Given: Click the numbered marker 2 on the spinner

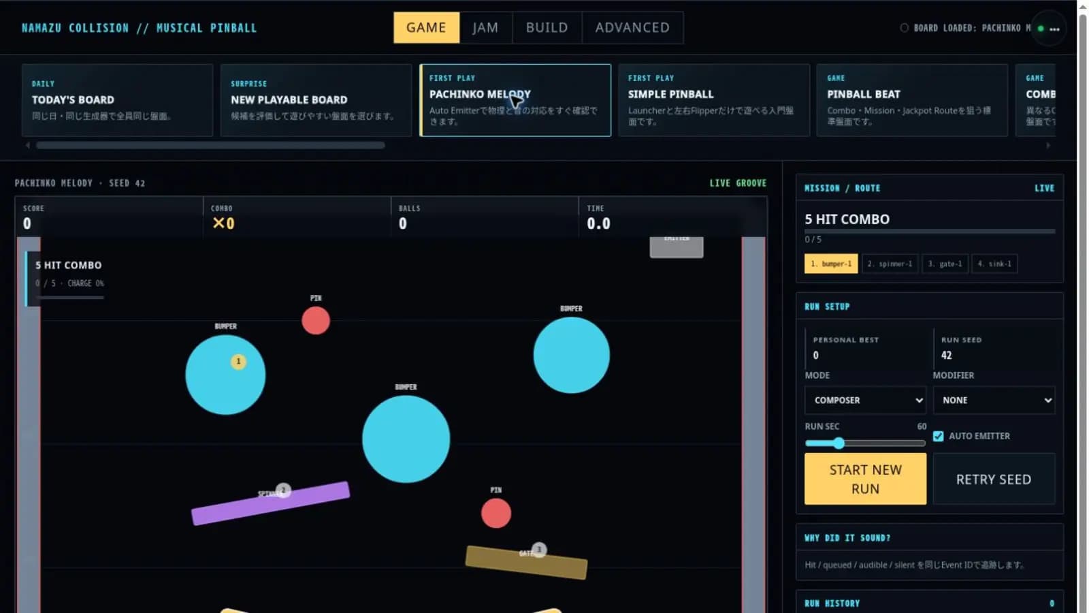Looking at the screenshot, I should (x=284, y=490).
